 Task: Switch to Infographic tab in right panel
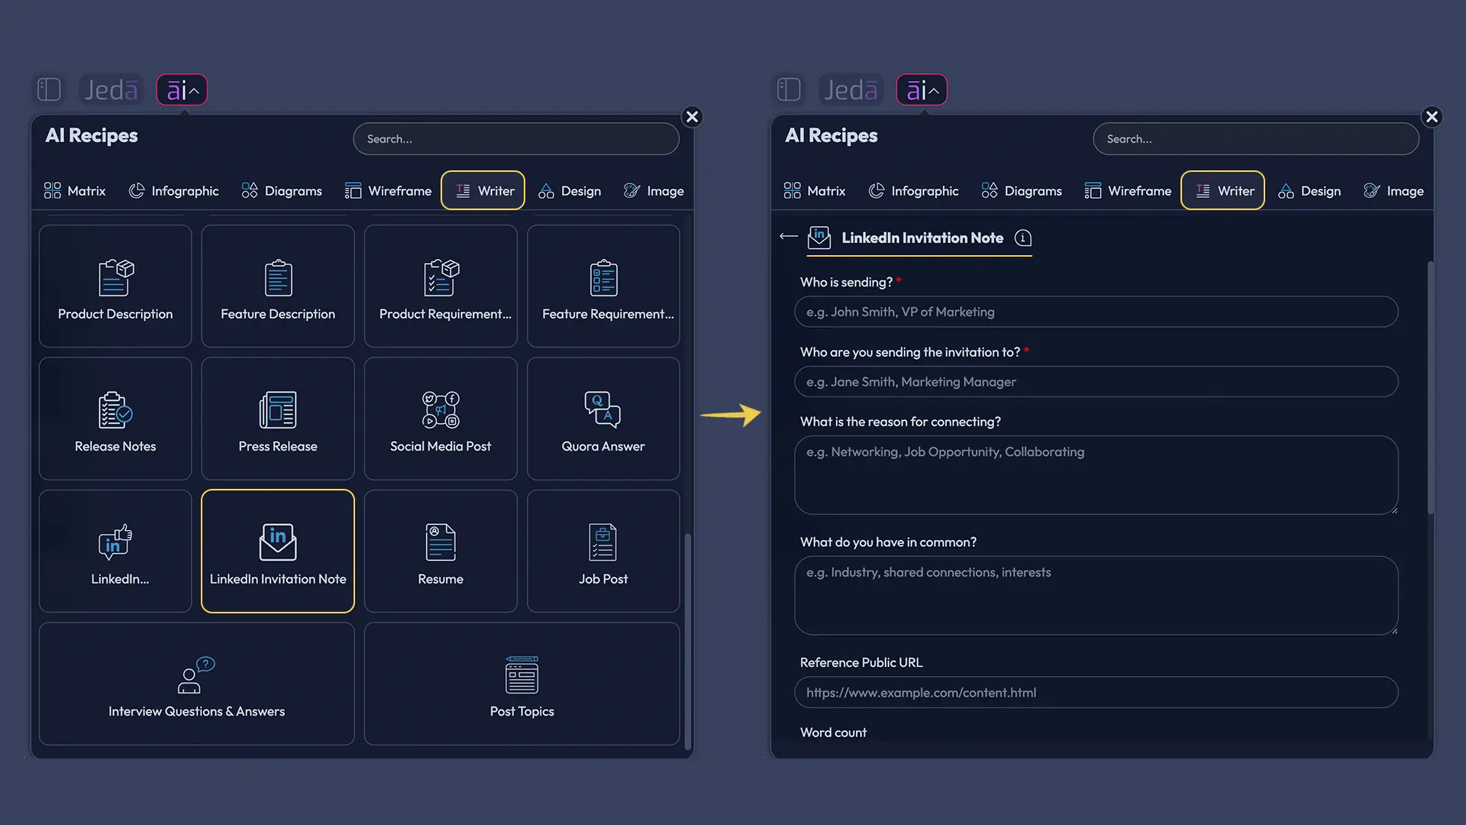914,190
